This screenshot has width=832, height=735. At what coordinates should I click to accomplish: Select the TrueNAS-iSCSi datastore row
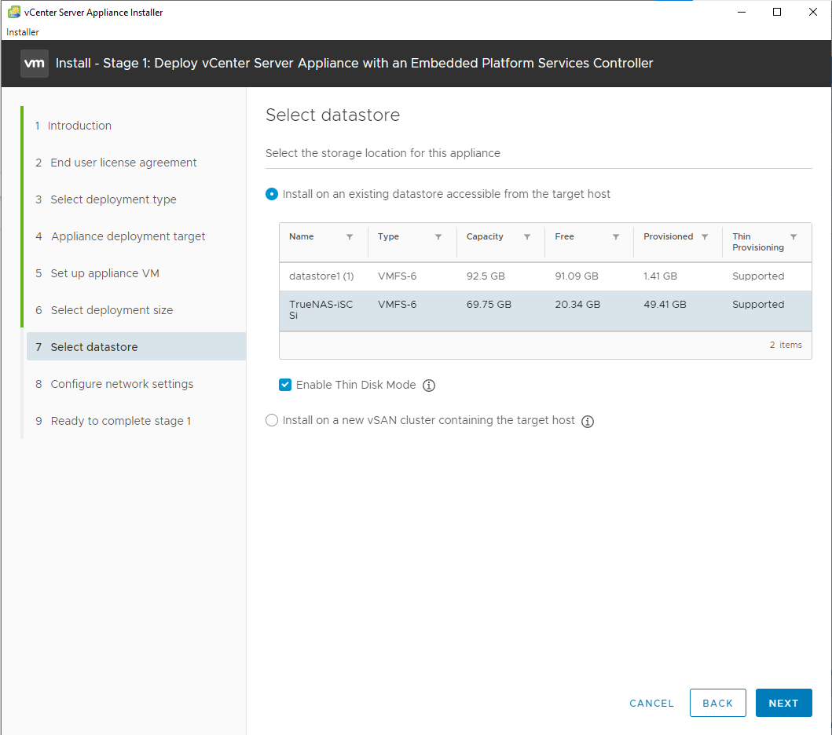[x=545, y=311]
